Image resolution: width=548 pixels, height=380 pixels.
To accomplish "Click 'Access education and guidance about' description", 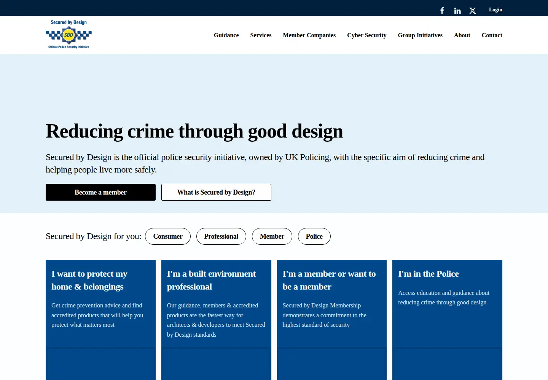I will pos(444,298).
